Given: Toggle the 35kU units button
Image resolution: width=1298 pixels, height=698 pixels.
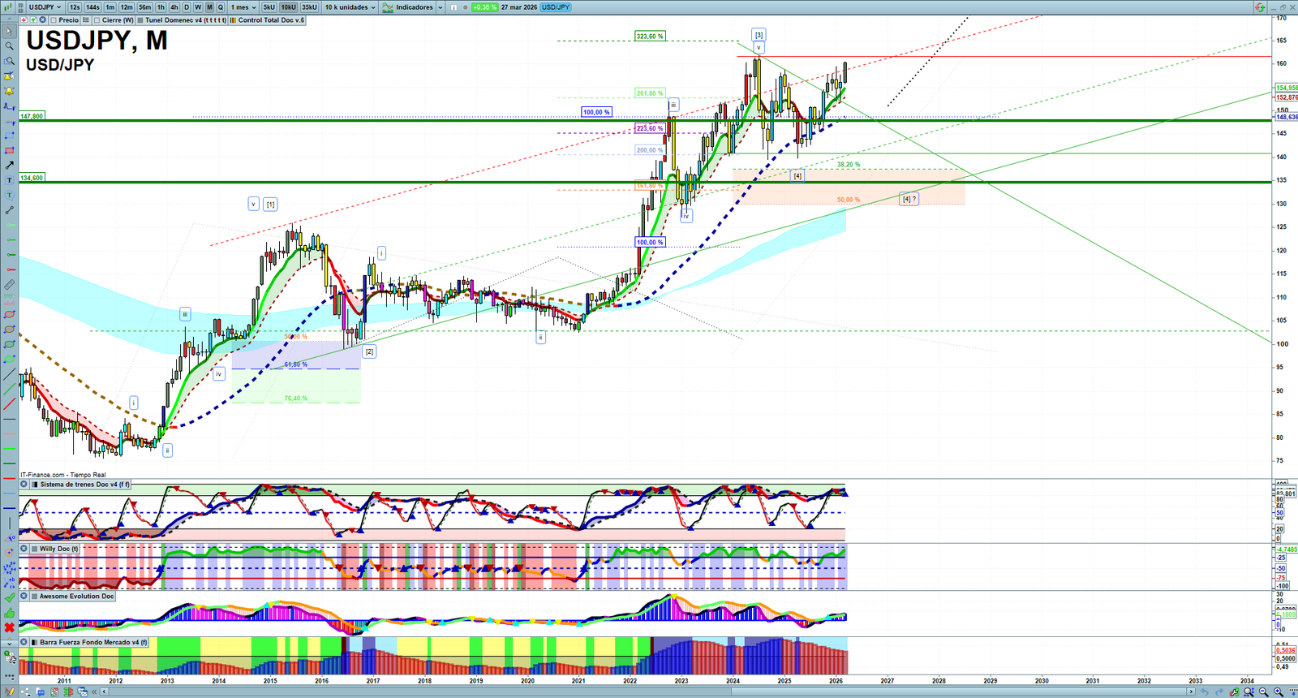Looking at the screenshot, I should [309, 7].
